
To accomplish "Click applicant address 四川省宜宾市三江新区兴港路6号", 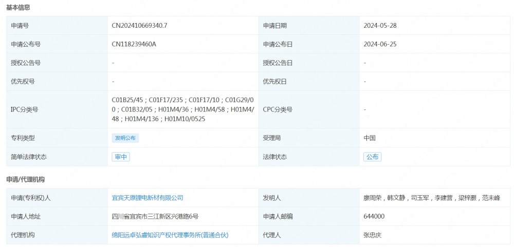I will (x=155, y=217).
